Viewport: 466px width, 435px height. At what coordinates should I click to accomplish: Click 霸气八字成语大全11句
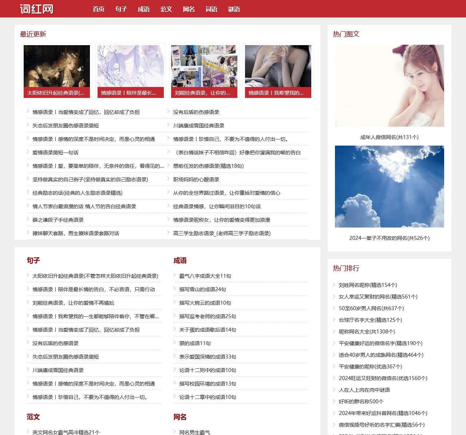click(x=205, y=276)
